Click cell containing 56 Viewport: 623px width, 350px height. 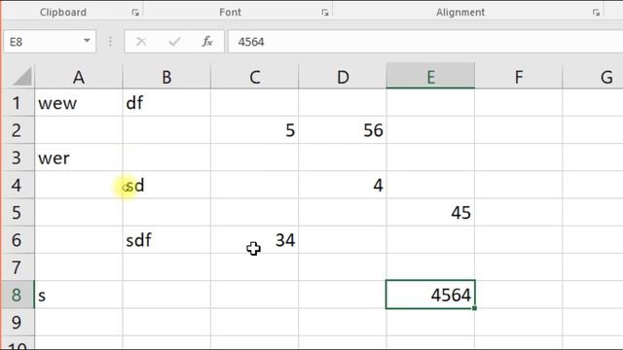pyautogui.click(x=343, y=130)
